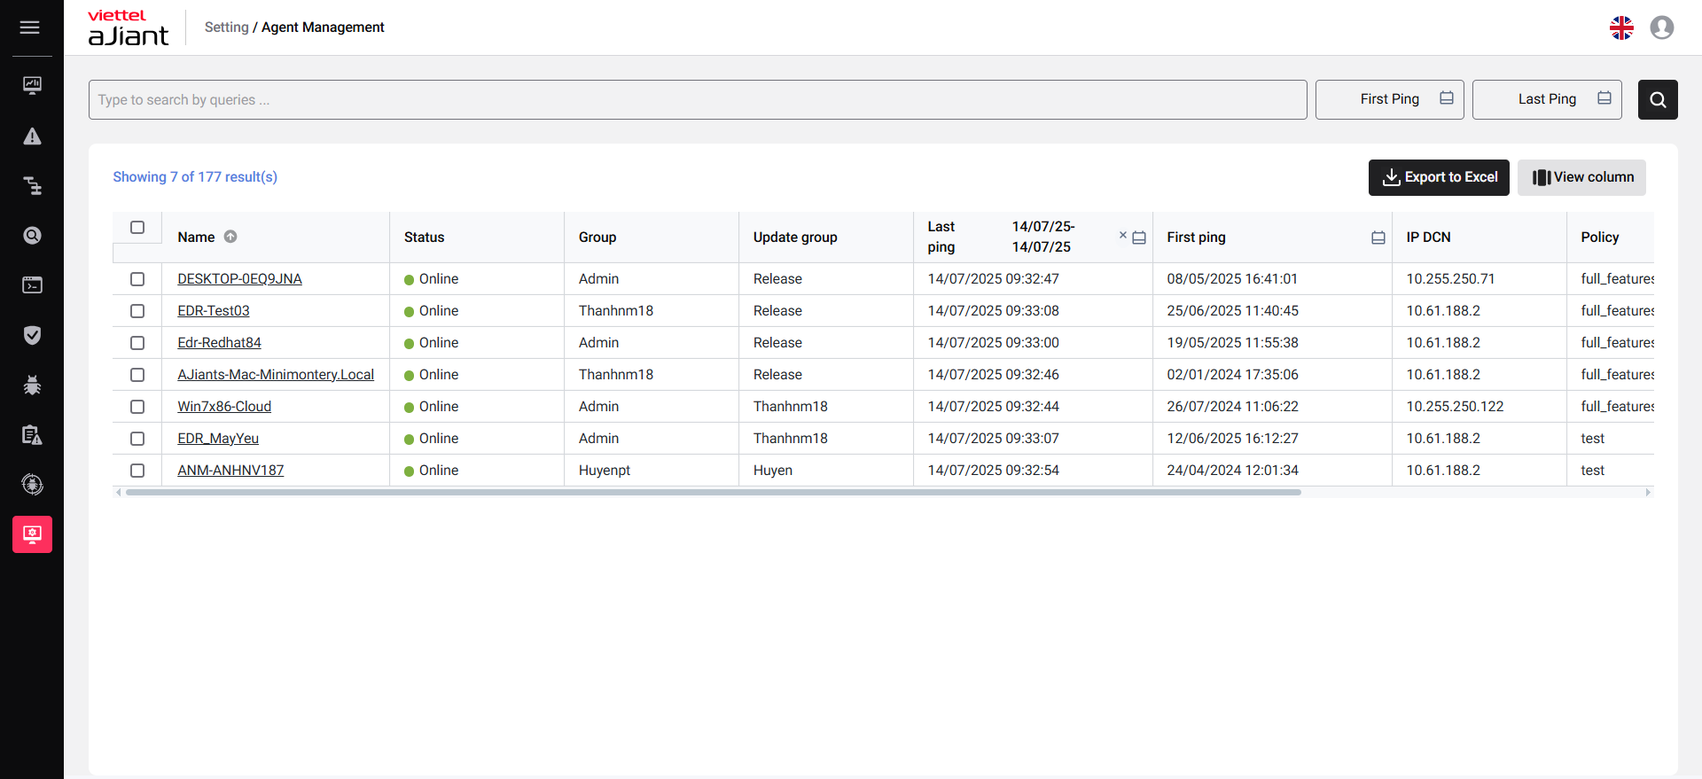The image size is (1702, 779).
Task: Open the dashboard monitor icon in sidebar
Action: (x=32, y=85)
